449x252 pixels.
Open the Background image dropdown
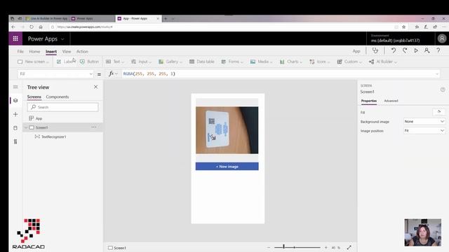tap(424, 121)
